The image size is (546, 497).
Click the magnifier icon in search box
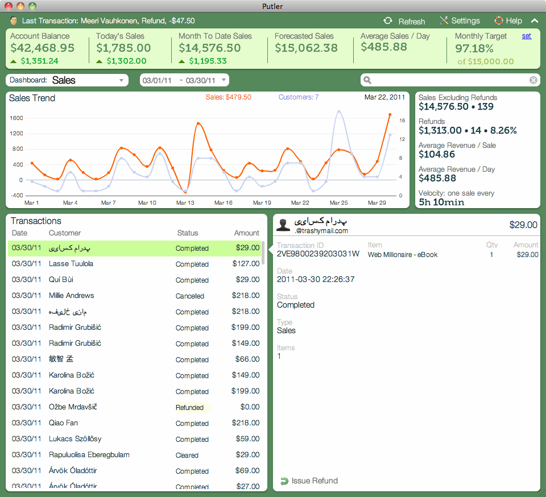(367, 80)
